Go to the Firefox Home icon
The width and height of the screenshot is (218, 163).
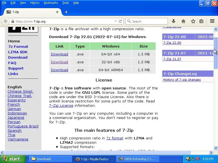coord(183,21)
